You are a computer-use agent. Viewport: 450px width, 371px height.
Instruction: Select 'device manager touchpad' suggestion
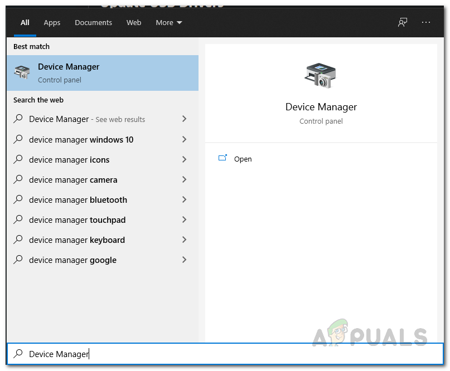tap(103, 220)
